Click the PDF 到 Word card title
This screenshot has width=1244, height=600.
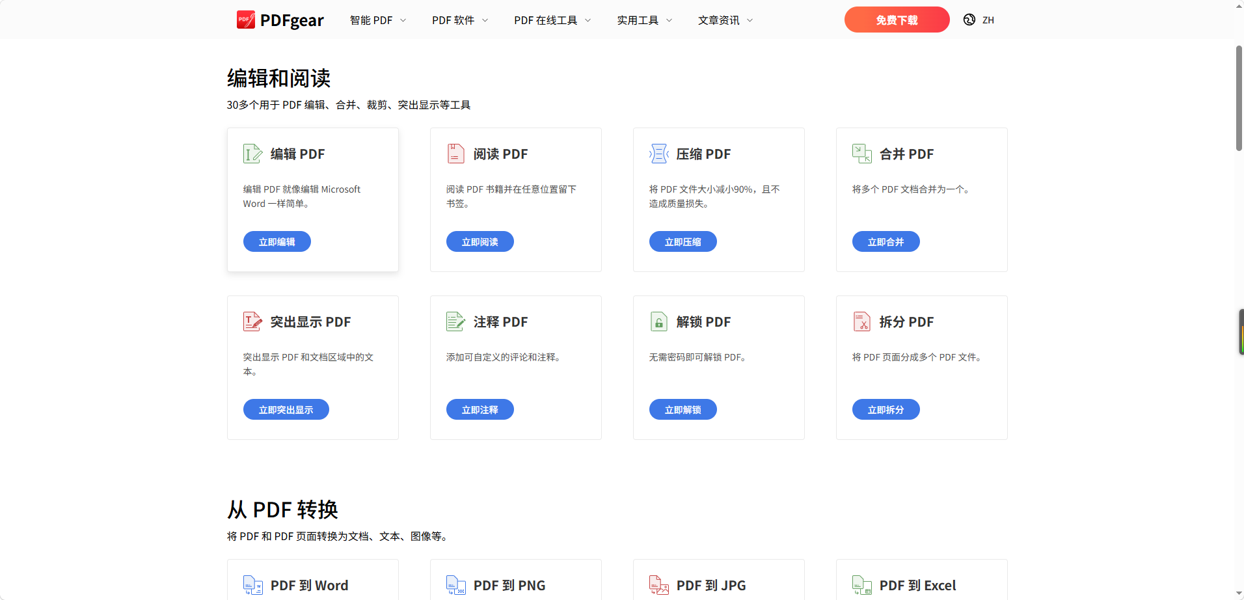click(x=309, y=585)
